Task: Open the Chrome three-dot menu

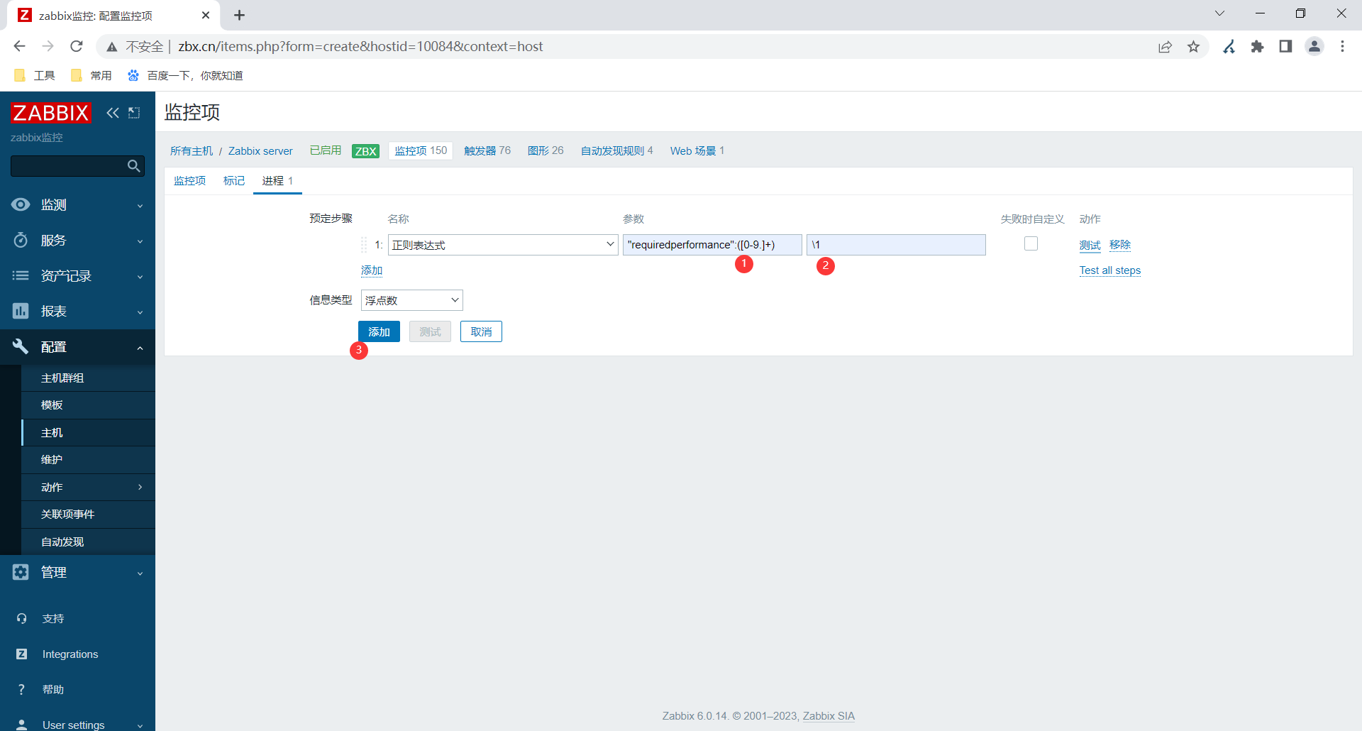Action: 1342,47
